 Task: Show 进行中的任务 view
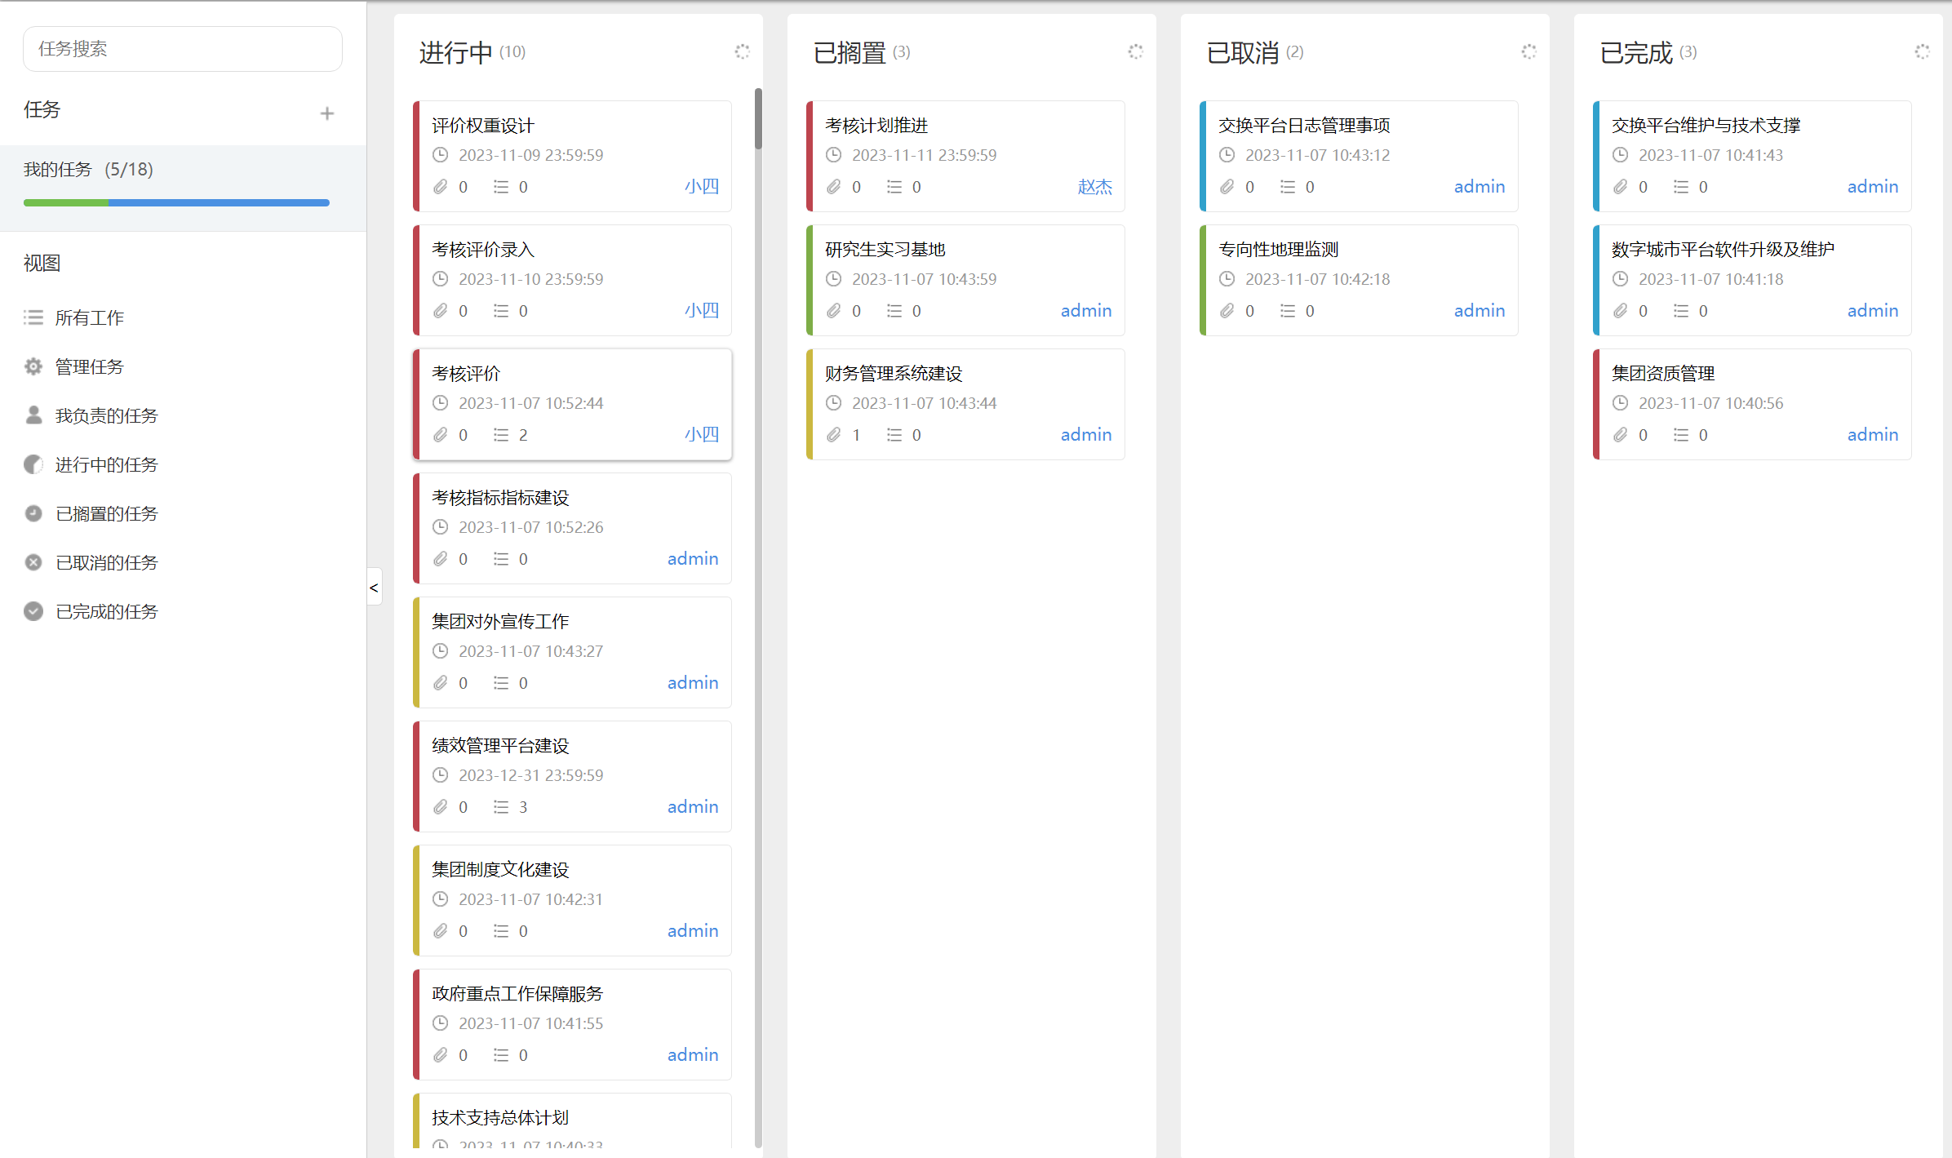point(106,464)
